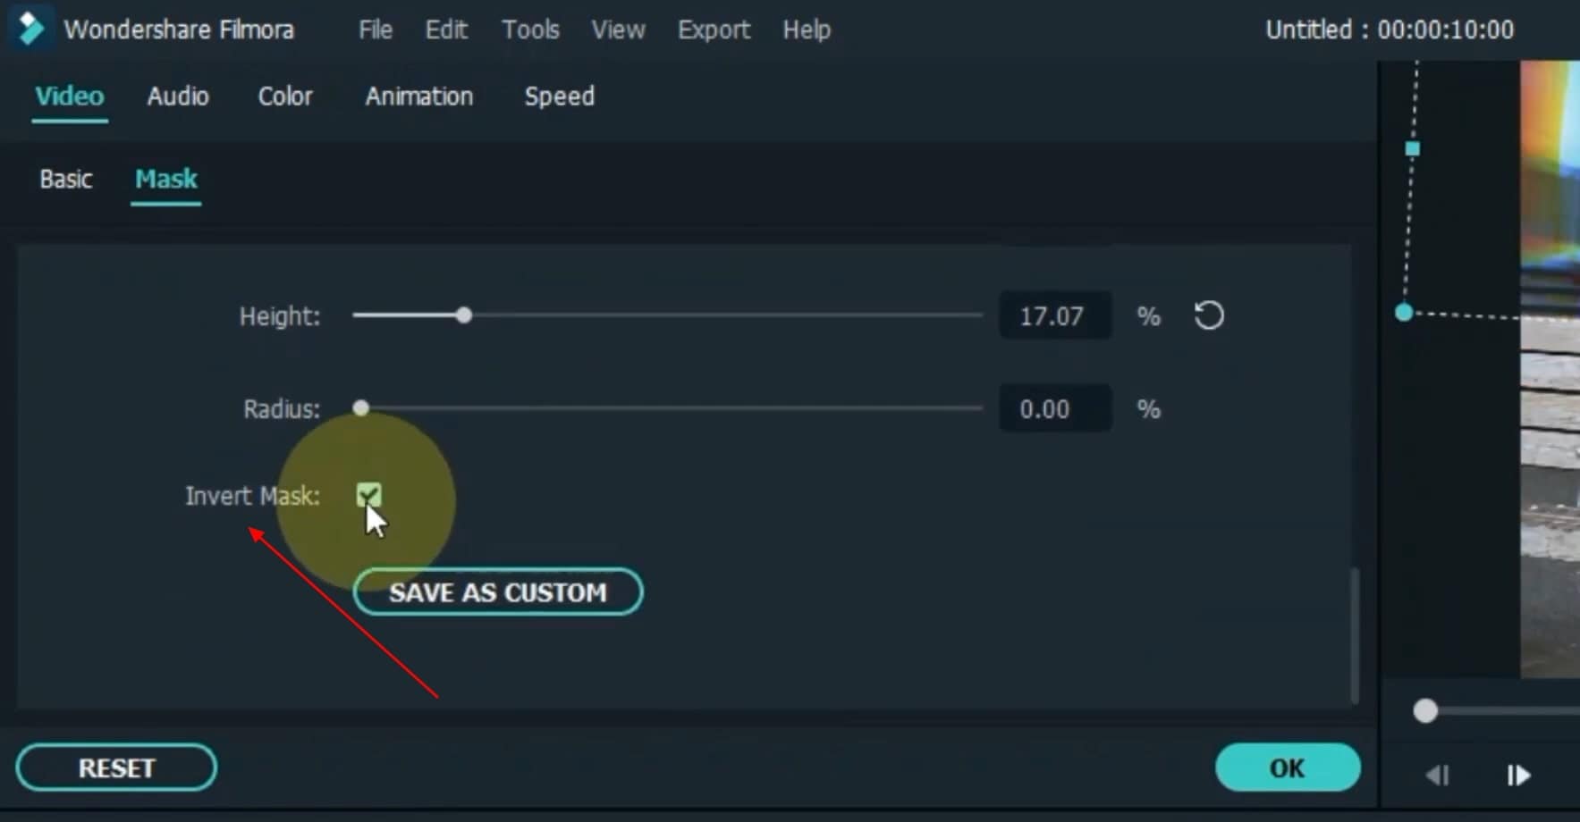Switch to the Audio tab

pyautogui.click(x=178, y=96)
